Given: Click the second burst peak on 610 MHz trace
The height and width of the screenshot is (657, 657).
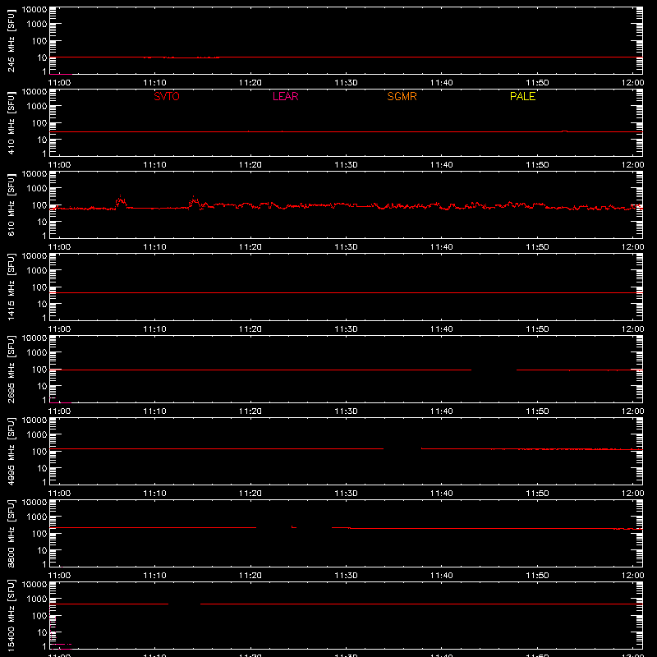Looking at the screenshot, I should tap(194, 200).
